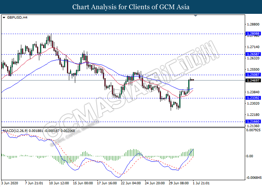This screenshot has width=262, height=187.
Task: Click the 3 Jun 2020 date label
Action: coord(10,183)
